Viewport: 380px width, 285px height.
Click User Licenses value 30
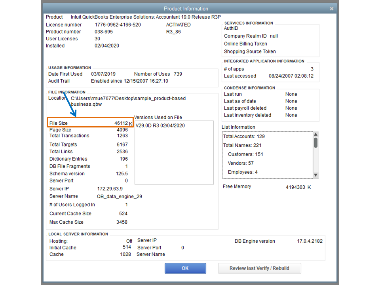(x=97, y=39)
